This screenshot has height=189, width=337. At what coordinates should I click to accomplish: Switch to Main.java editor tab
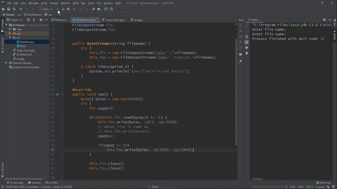point(59,20)
